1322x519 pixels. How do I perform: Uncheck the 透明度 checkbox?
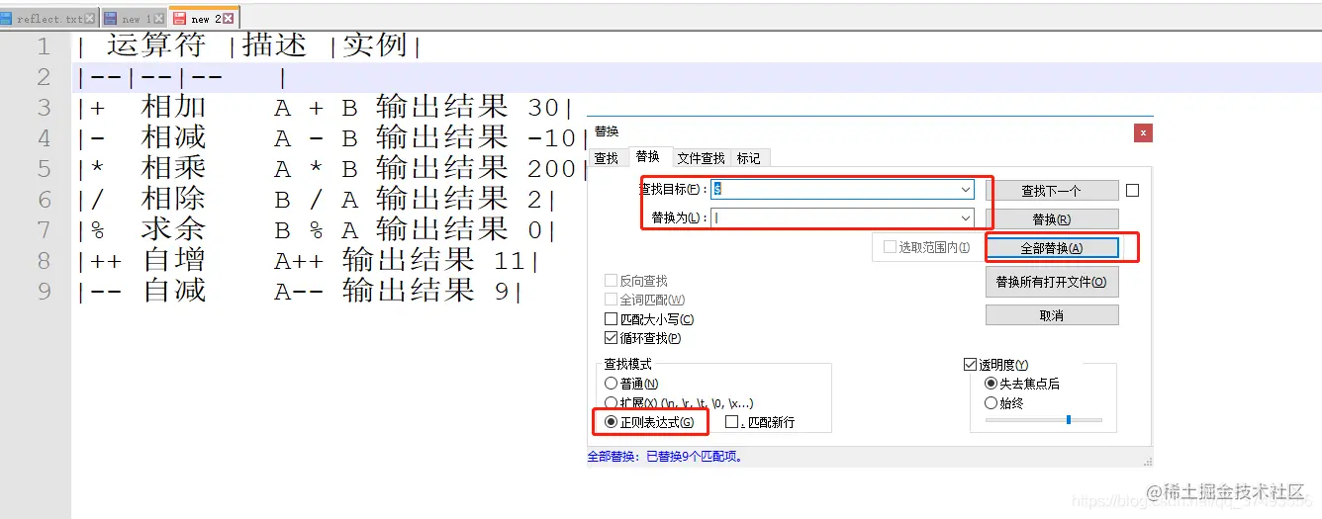coord(971,365)
